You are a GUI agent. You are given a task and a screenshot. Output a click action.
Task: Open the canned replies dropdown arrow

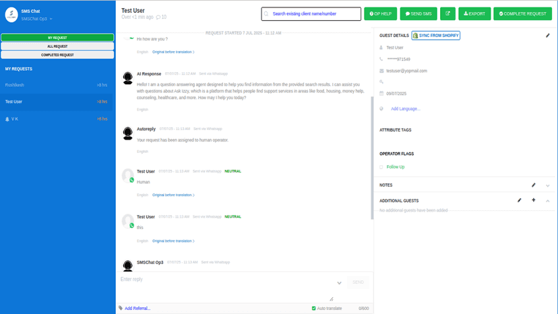tap(339, 283)
